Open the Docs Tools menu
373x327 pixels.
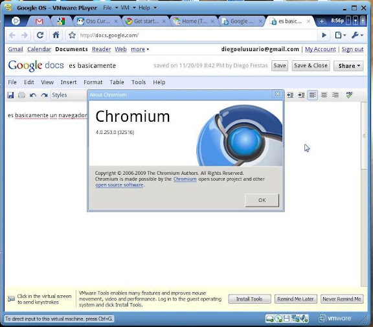pos(139,82)
